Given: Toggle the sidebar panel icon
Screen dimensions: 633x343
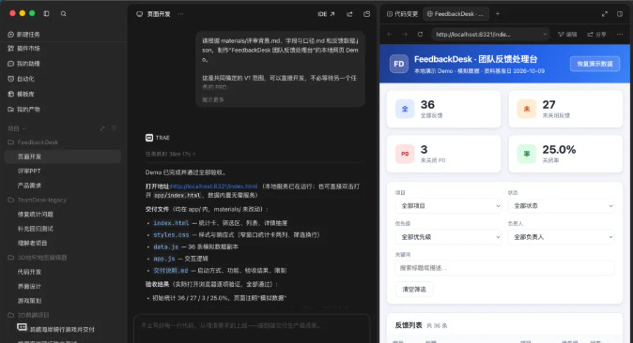Looking at the screenshot, I should click(46, 13).
